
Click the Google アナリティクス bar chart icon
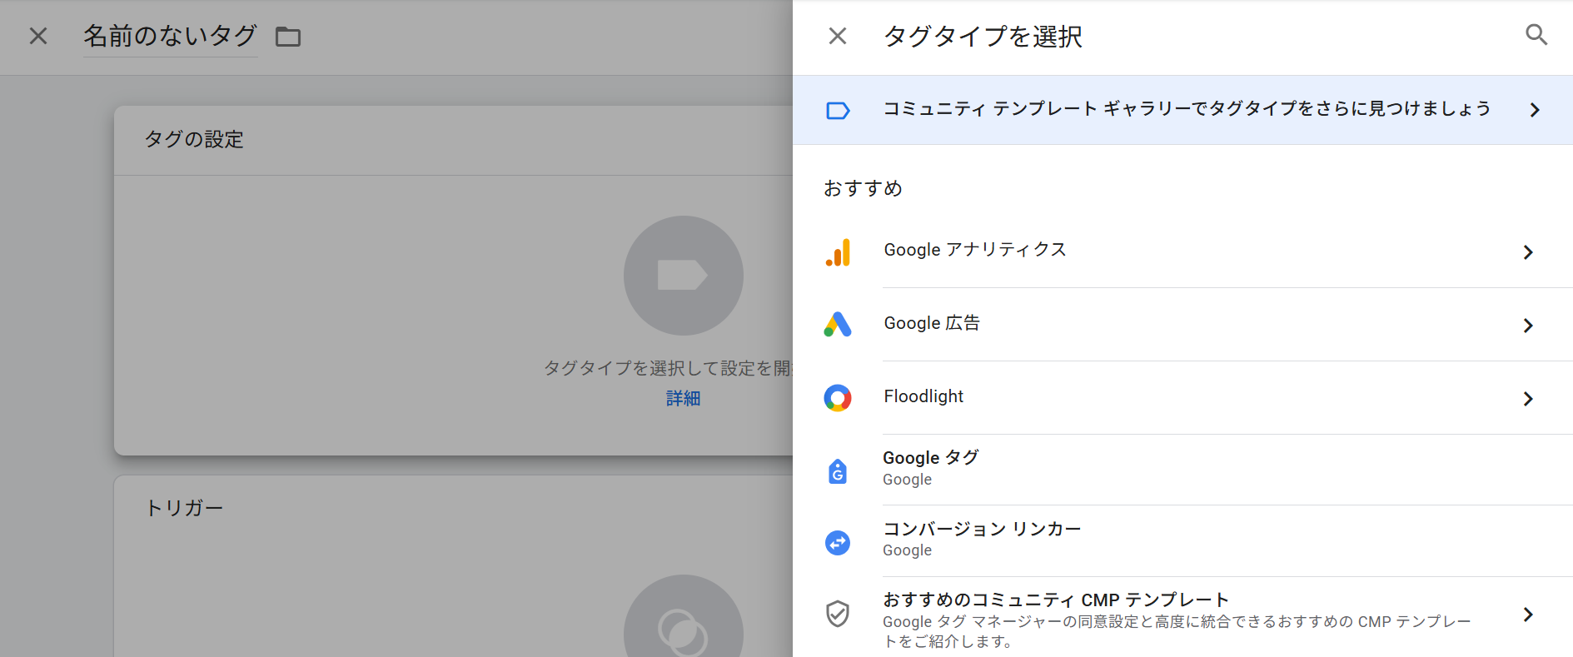click(838, 251)
